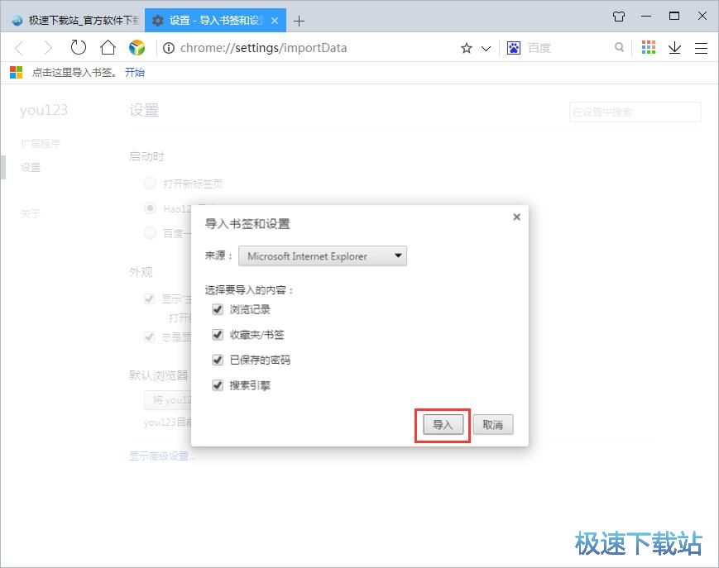Click the address bar URL field
Image resolution: width=719 pixels, height=568 pixels.
307,48
